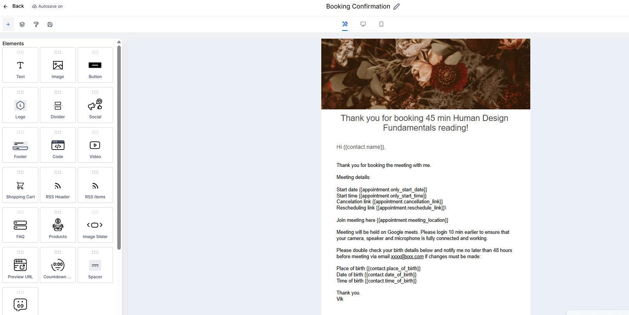This screenshot has width=629, height=315.
Task: Click the save icon in toolbar
Action: tap(50, 24)
